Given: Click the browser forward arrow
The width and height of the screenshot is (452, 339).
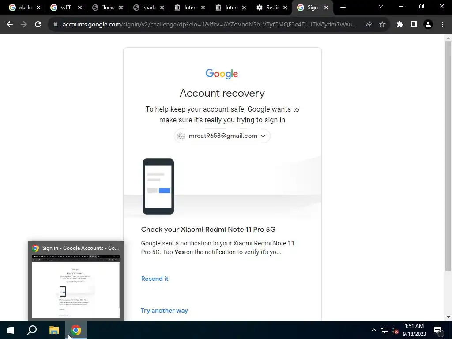Looking at the screenshot, I should tap(24, 25).
